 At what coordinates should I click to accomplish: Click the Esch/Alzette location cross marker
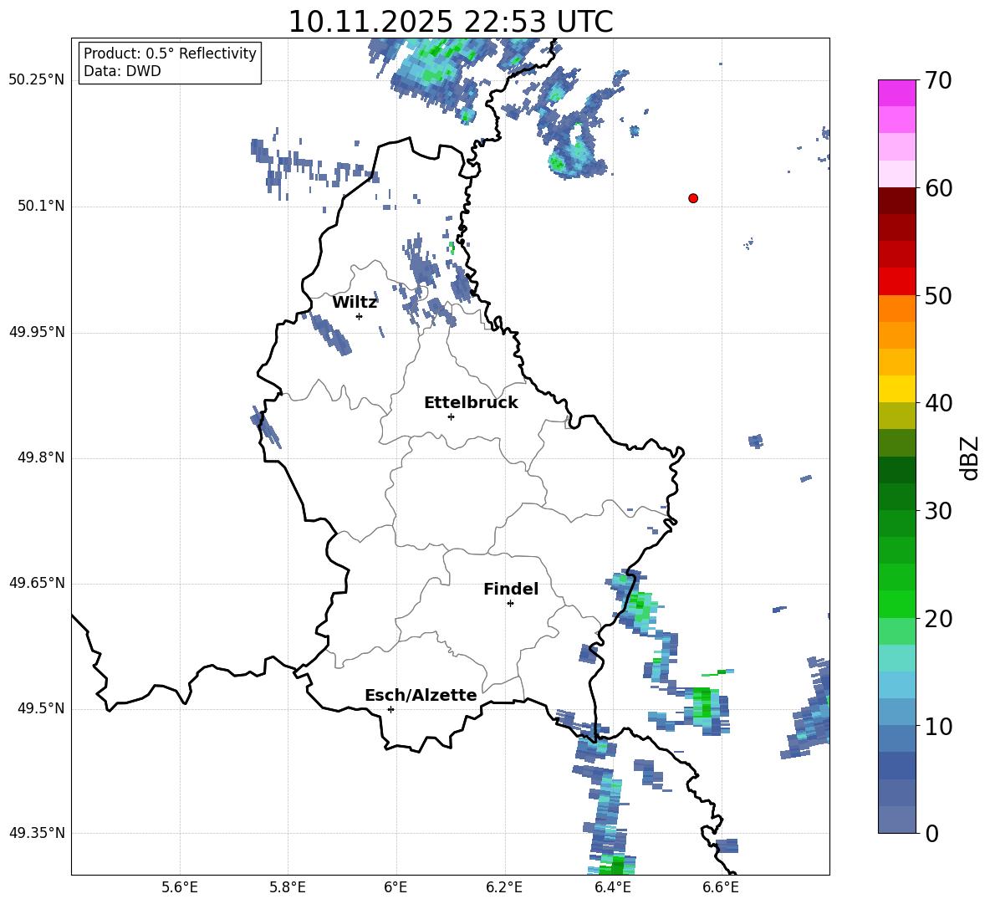[390, 709]
